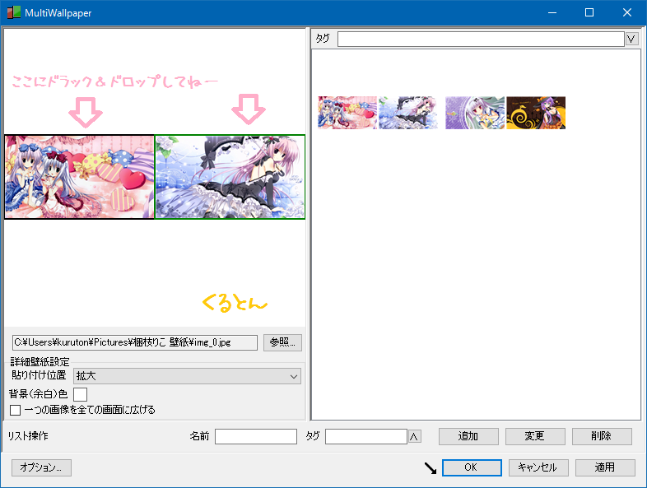647x488 pixels.
Task: Click the 削除 button
Action: pyautogui.click(x=602, y=436)
